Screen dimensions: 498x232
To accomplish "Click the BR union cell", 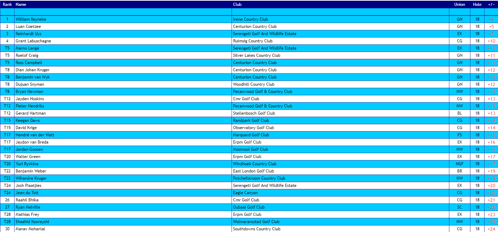I will (x=460, y=171).
